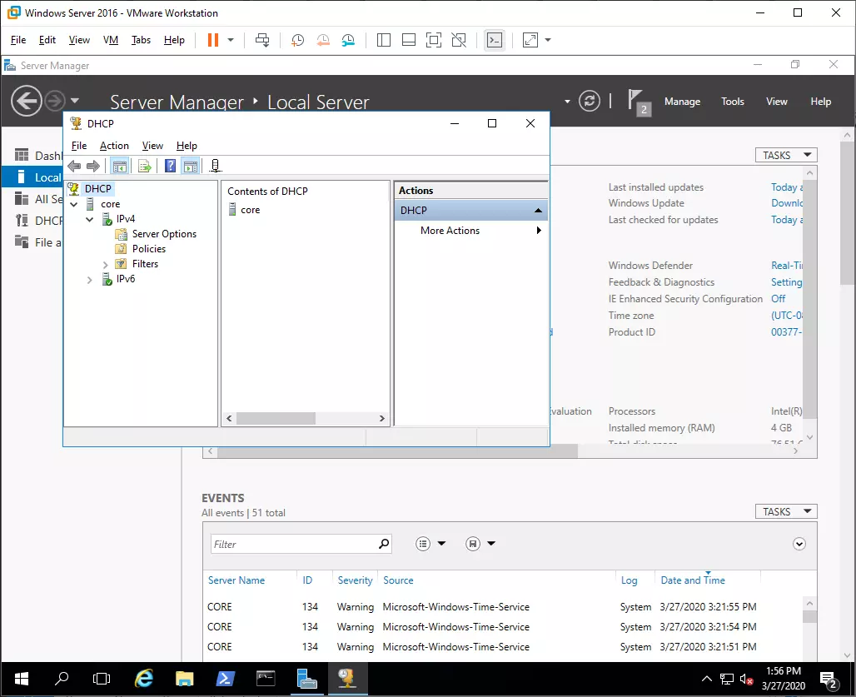Click the IE Enhanced Security Configuration Off link

pos(778,299)
